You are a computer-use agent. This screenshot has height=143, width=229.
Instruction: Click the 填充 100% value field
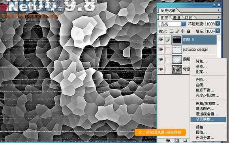(210, 31)
